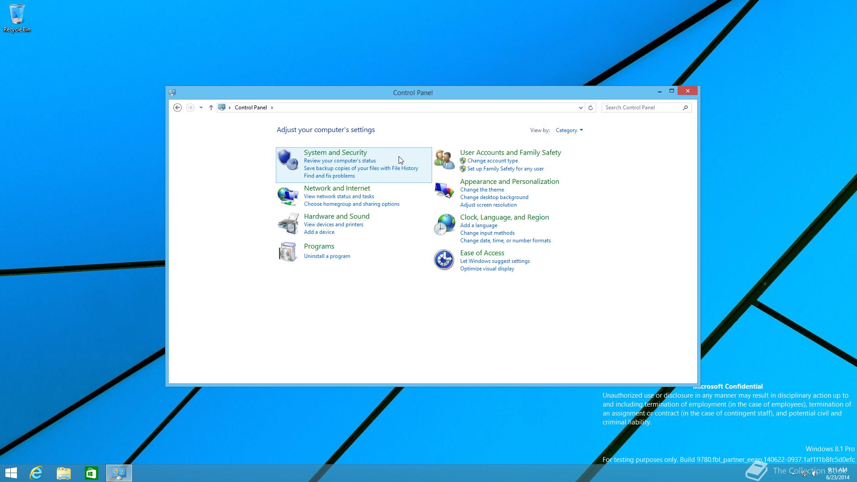The width and height of the screenshot is (857, 482).
Task: Click Choose homegroup and sharing options
Action: (x=352, y=204)
